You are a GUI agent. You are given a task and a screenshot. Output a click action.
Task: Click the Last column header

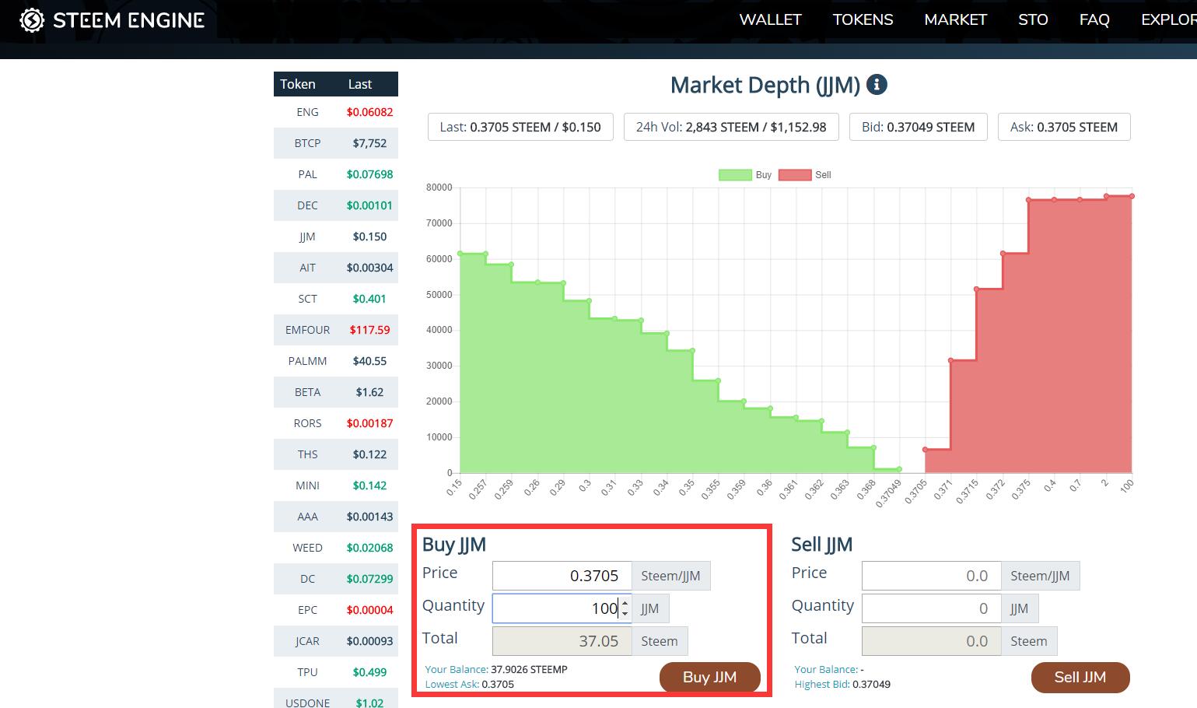point(360,84)
